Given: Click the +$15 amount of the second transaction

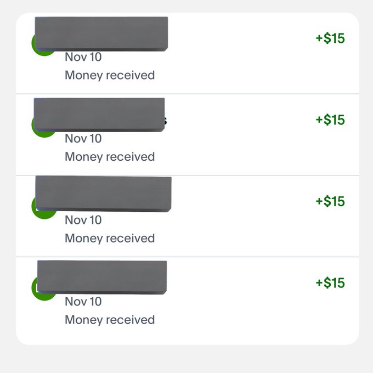Looking at the screenshot, I should tap(330, 120).
